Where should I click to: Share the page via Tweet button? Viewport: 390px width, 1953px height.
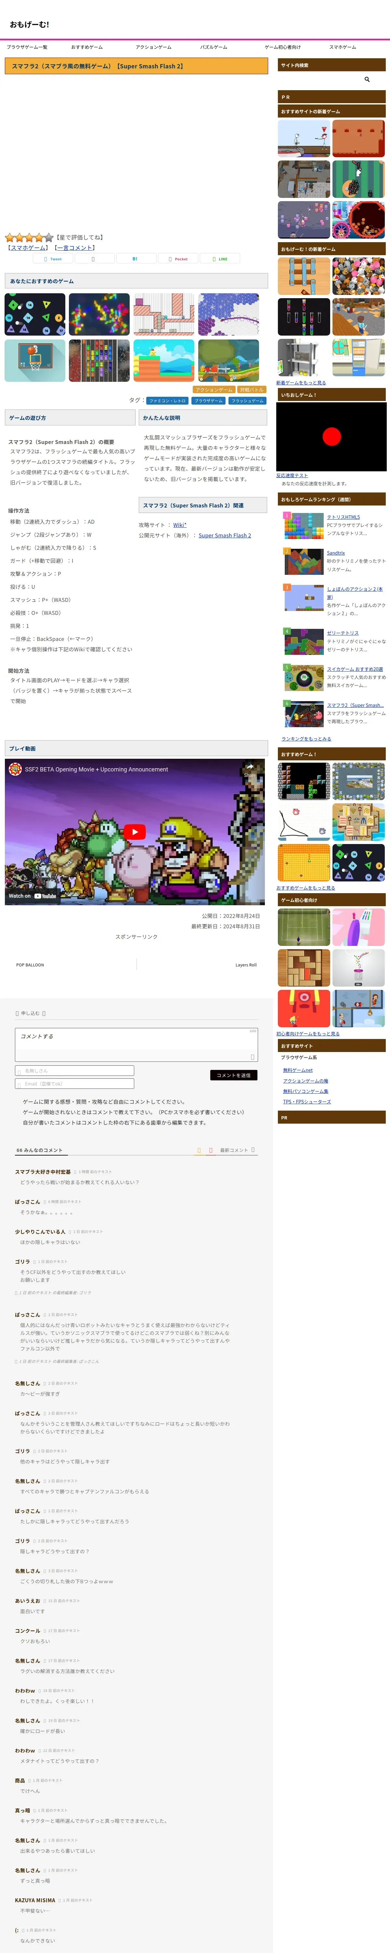(x=53, y=258)
